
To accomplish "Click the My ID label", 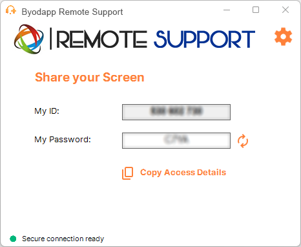I will coord(47,111).
